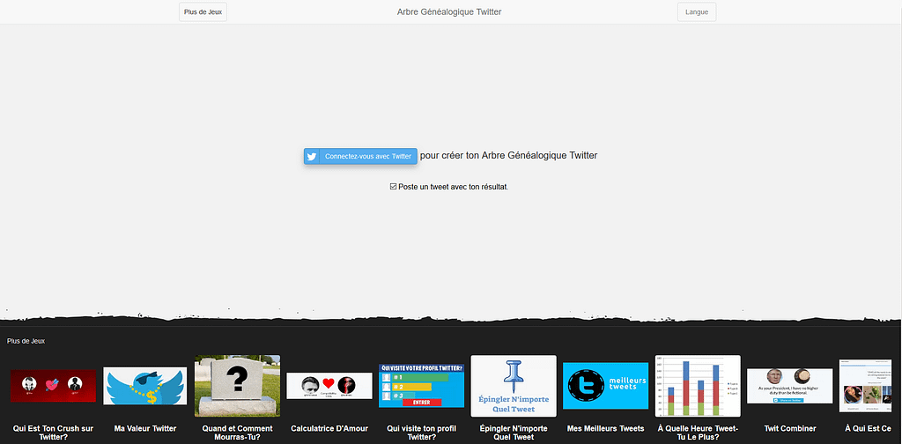Screen dimensions: 902x444
Task: Open the blue pushpin 'Épingler' thumbnail
Action: (514, 386)
